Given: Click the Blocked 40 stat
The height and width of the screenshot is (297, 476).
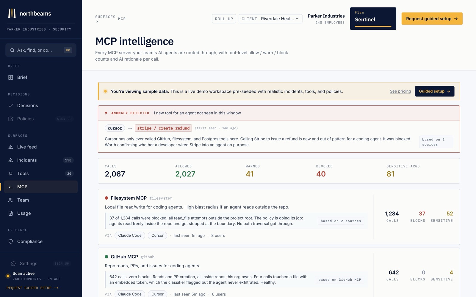Looking at the screenshot, I should 324,171.
